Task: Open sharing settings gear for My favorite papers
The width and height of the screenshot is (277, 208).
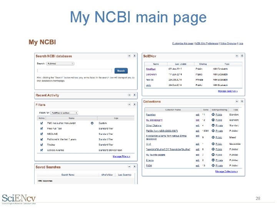Action: coord(213,155)
